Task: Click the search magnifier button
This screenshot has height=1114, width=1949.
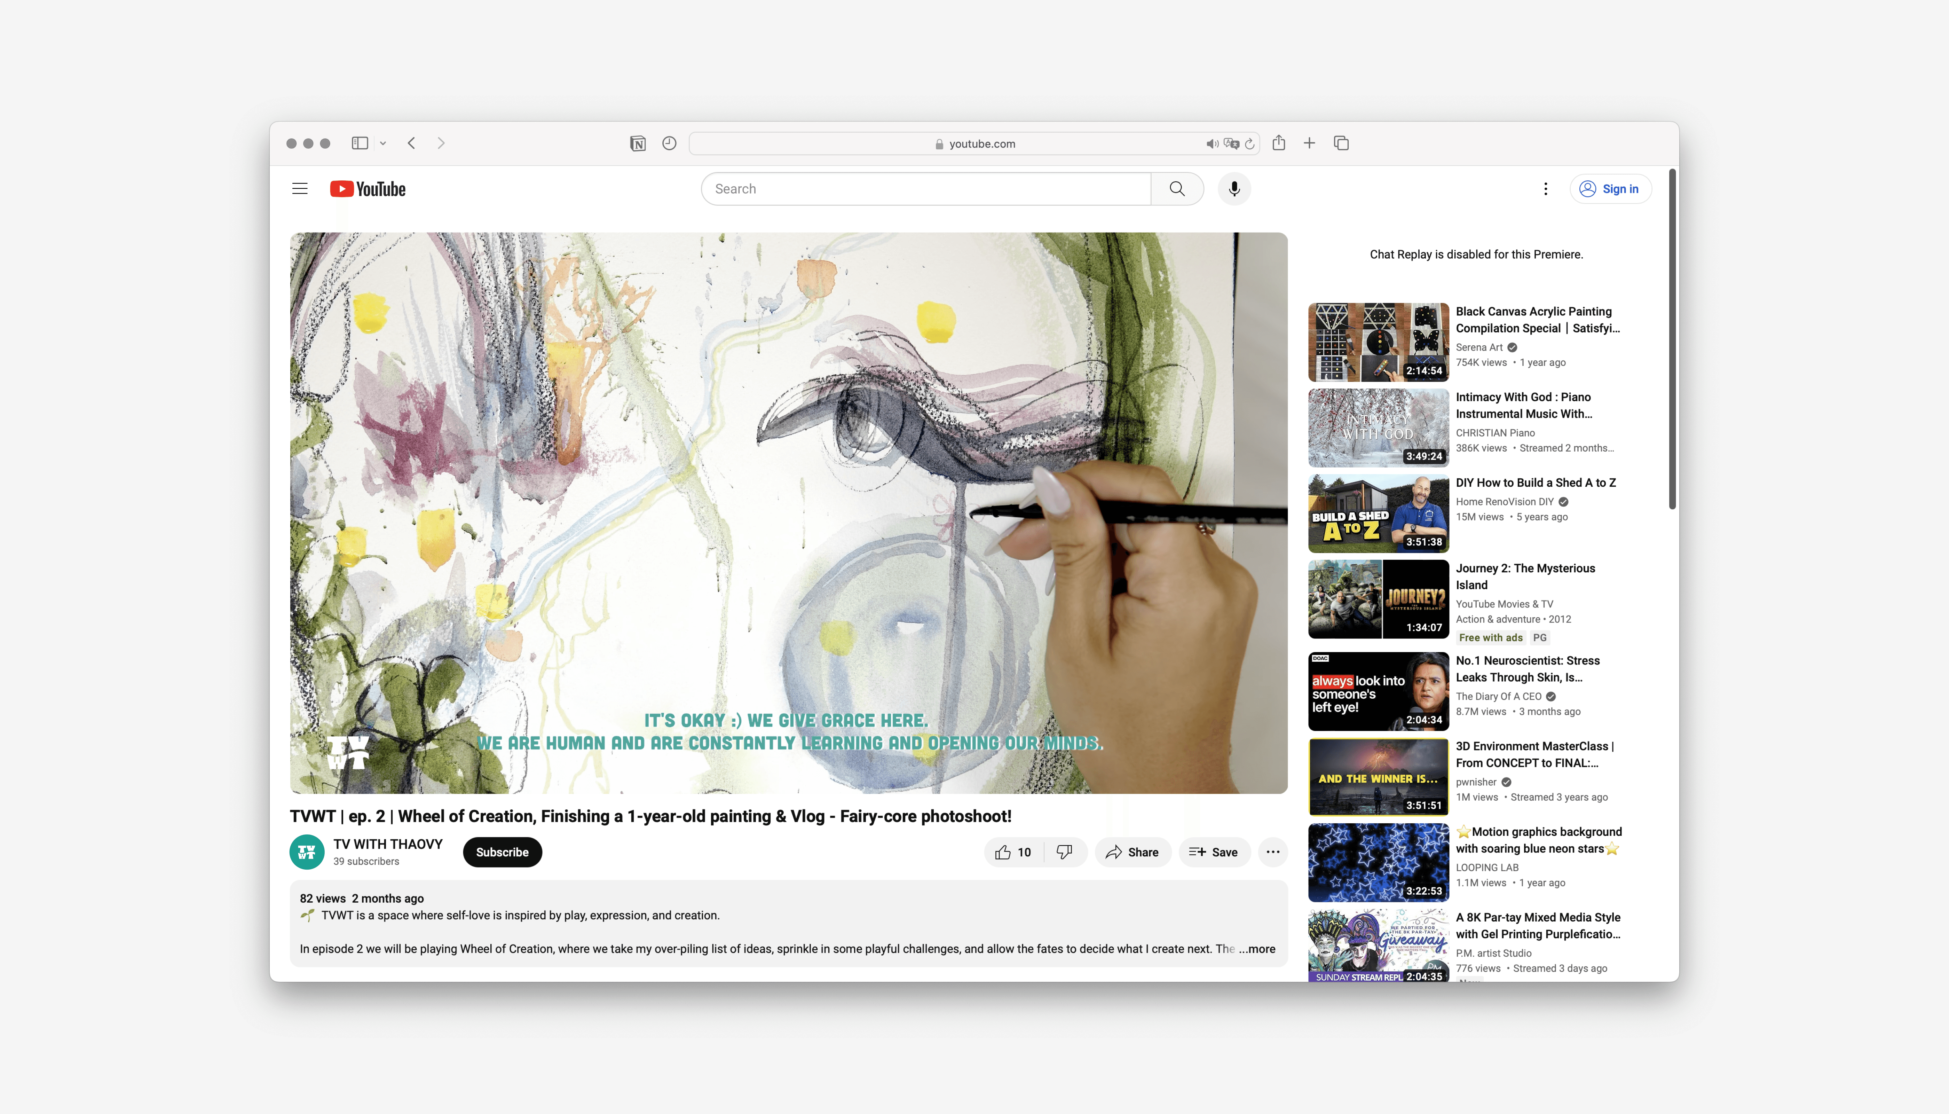Action: tap(1176, 189)
